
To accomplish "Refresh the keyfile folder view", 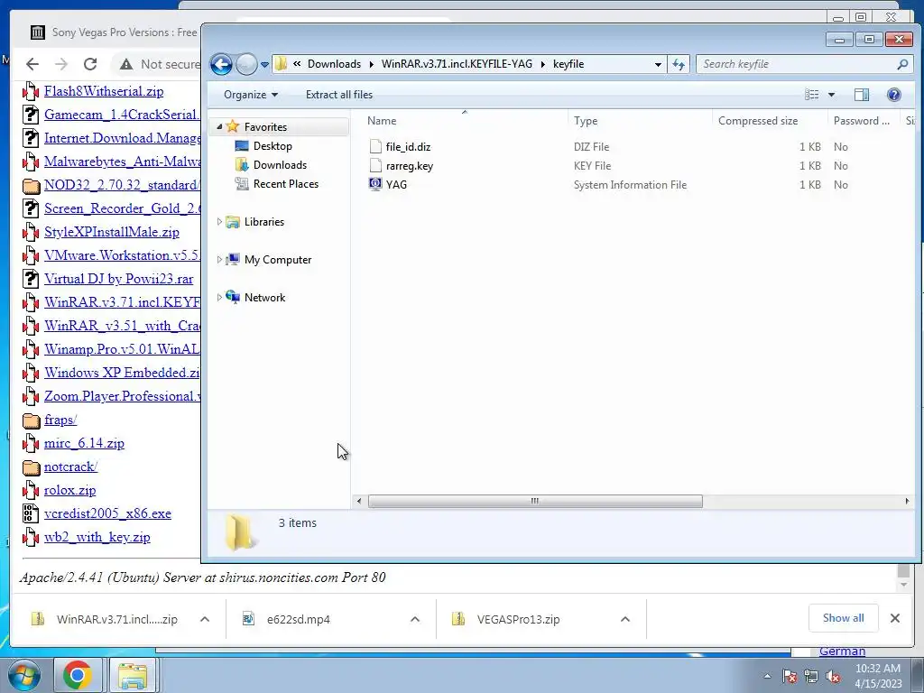I will pos(679,64).
